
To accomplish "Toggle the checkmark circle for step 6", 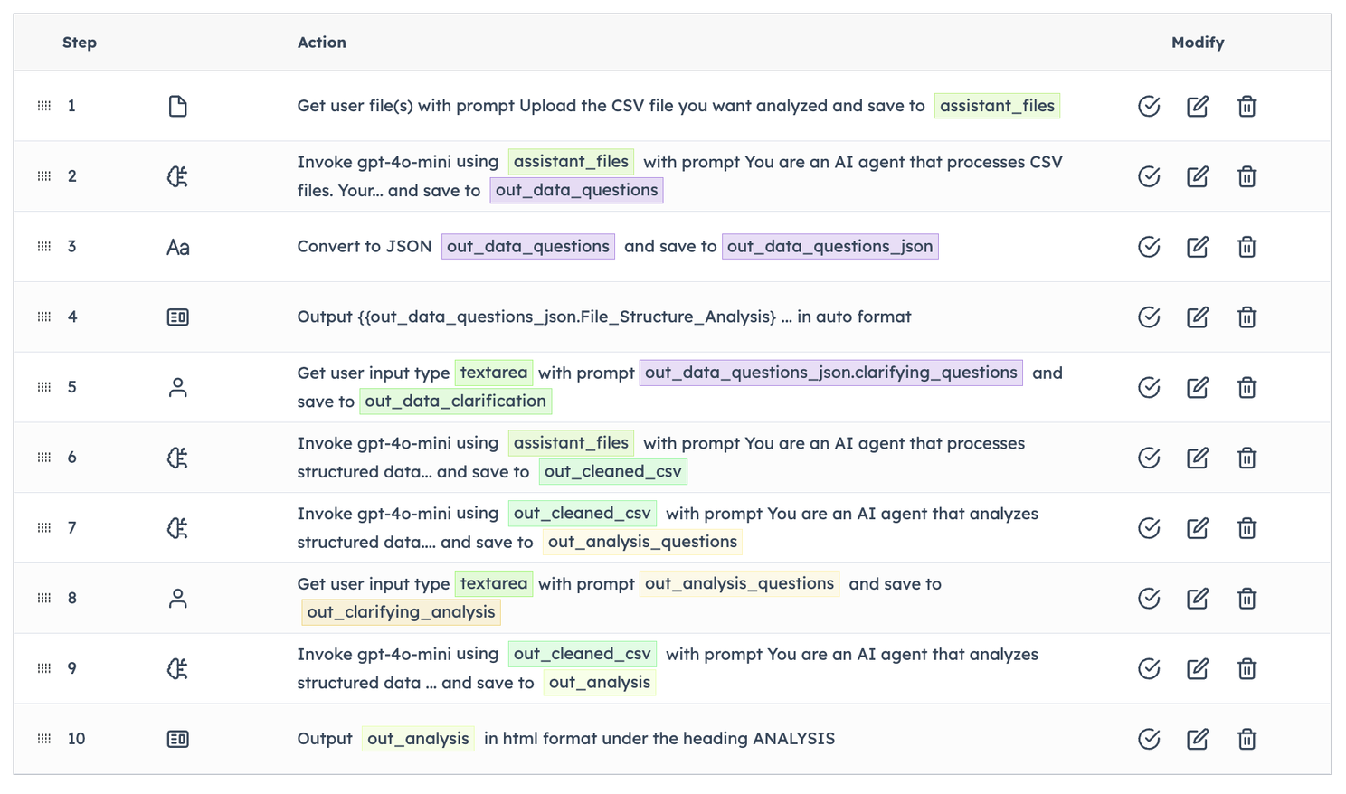I will [x=1149, y=458].
